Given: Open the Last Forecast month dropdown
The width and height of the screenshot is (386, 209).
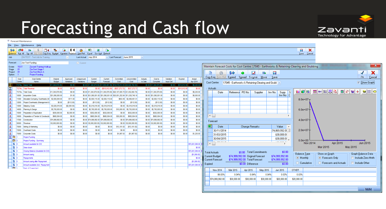Looking at the screenshot, I should pos(142,57).
